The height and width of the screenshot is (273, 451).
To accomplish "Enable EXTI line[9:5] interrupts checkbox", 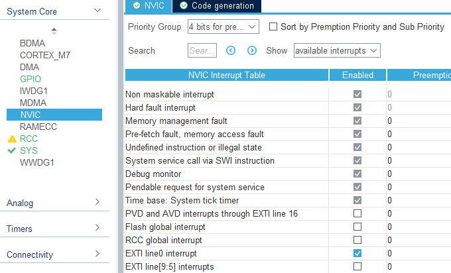I will 357,266.
